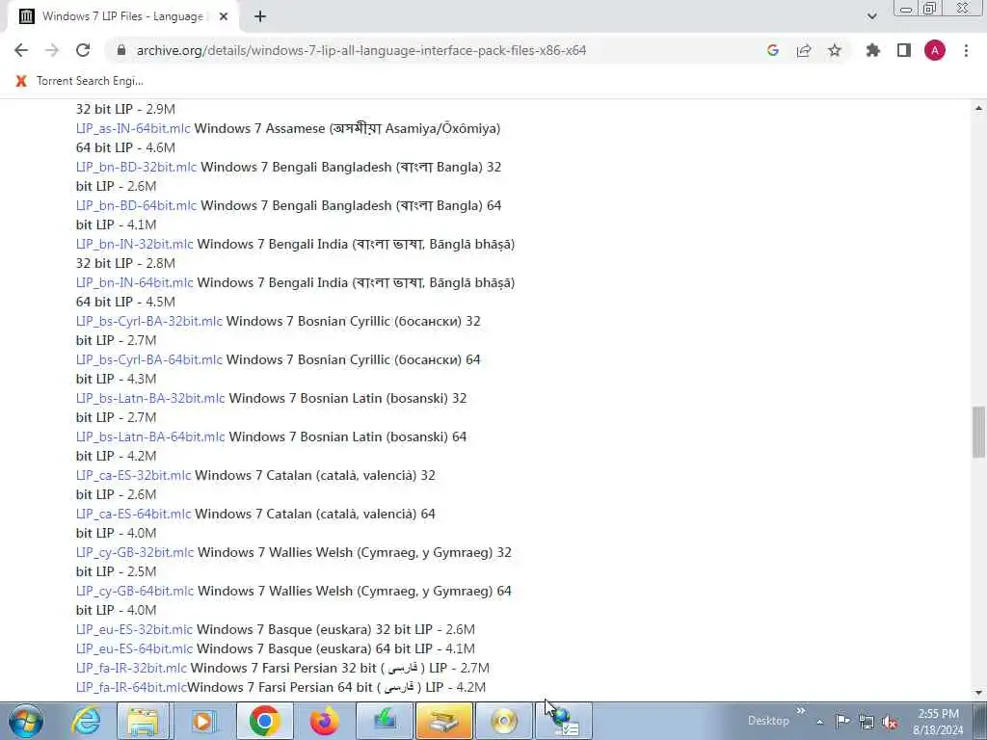Viewport: 987px width, 740px height.
Task: Open the clock showing 2:55 PM
Action: point(938,722)
